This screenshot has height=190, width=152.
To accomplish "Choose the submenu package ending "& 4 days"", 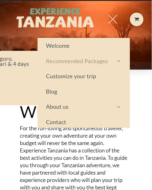I will click(x=14, y=62).
